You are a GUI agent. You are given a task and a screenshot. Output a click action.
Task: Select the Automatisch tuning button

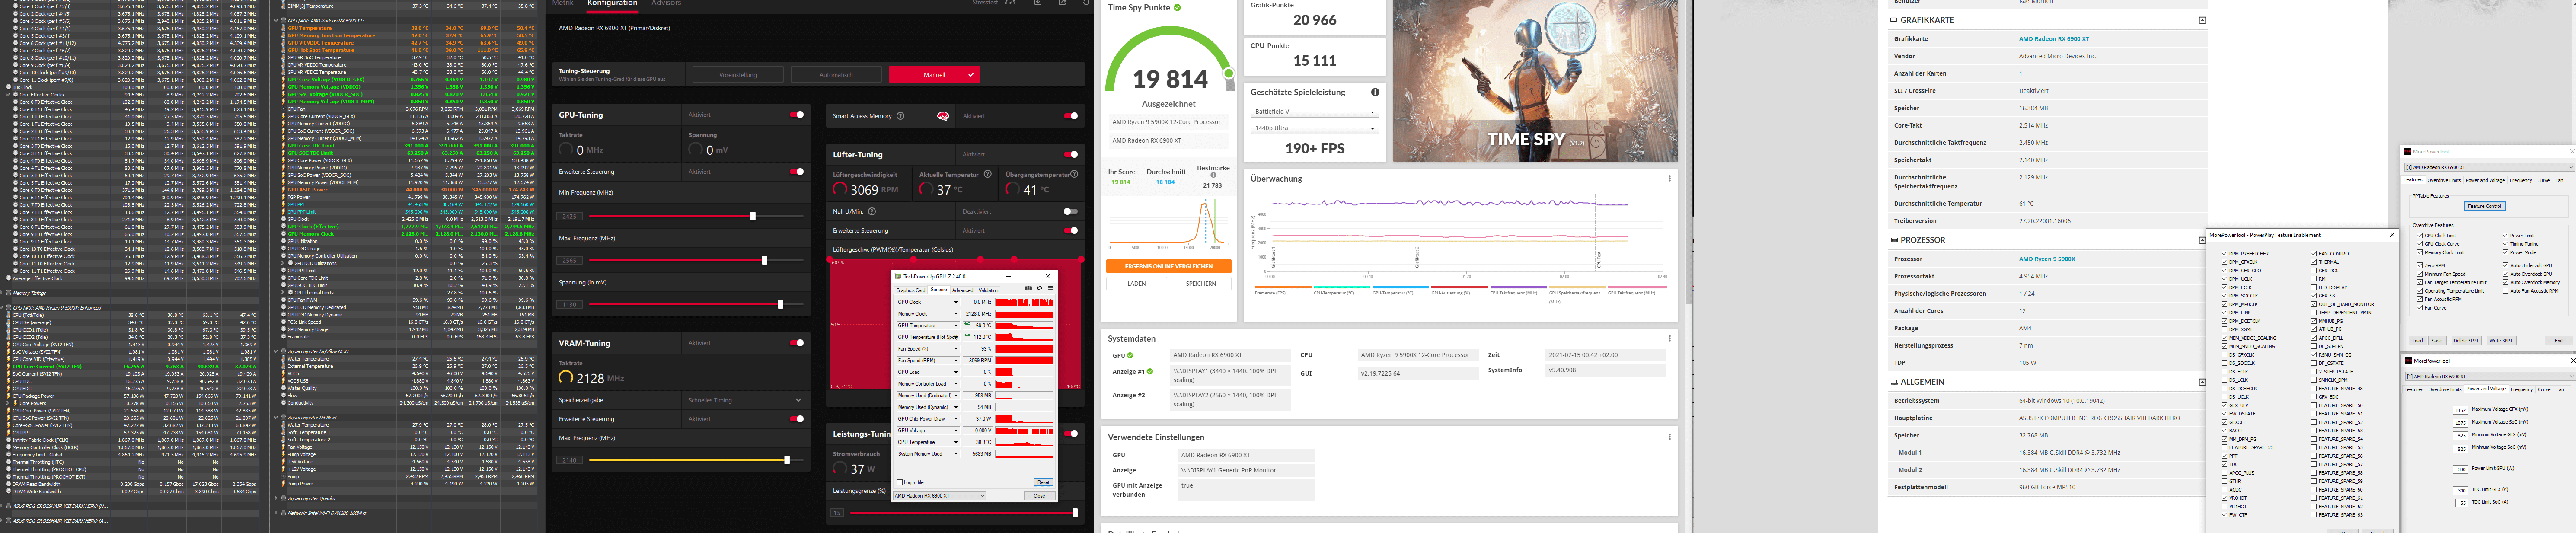pos(836,74)
